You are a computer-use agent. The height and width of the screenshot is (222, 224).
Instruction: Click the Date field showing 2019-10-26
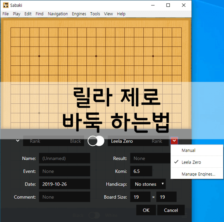(x=64, y=184)
